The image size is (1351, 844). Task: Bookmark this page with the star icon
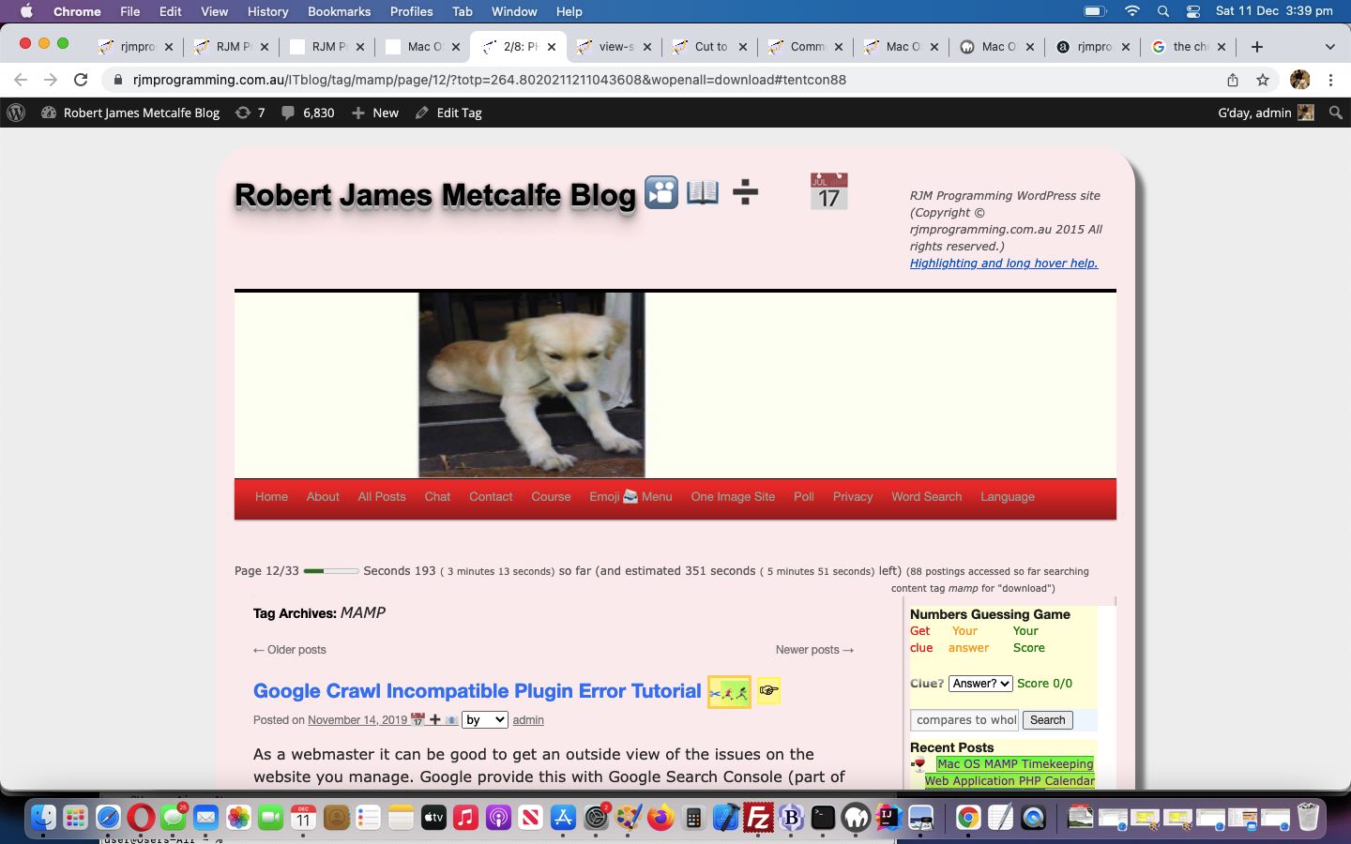tap(1263, 80)
